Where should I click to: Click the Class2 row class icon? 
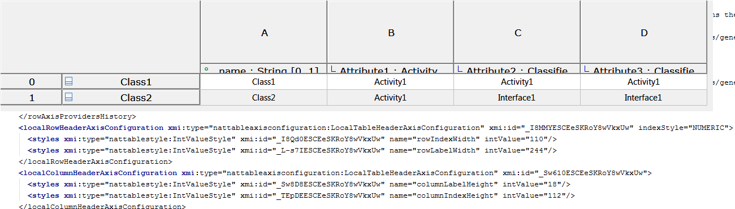pos(68,98)
